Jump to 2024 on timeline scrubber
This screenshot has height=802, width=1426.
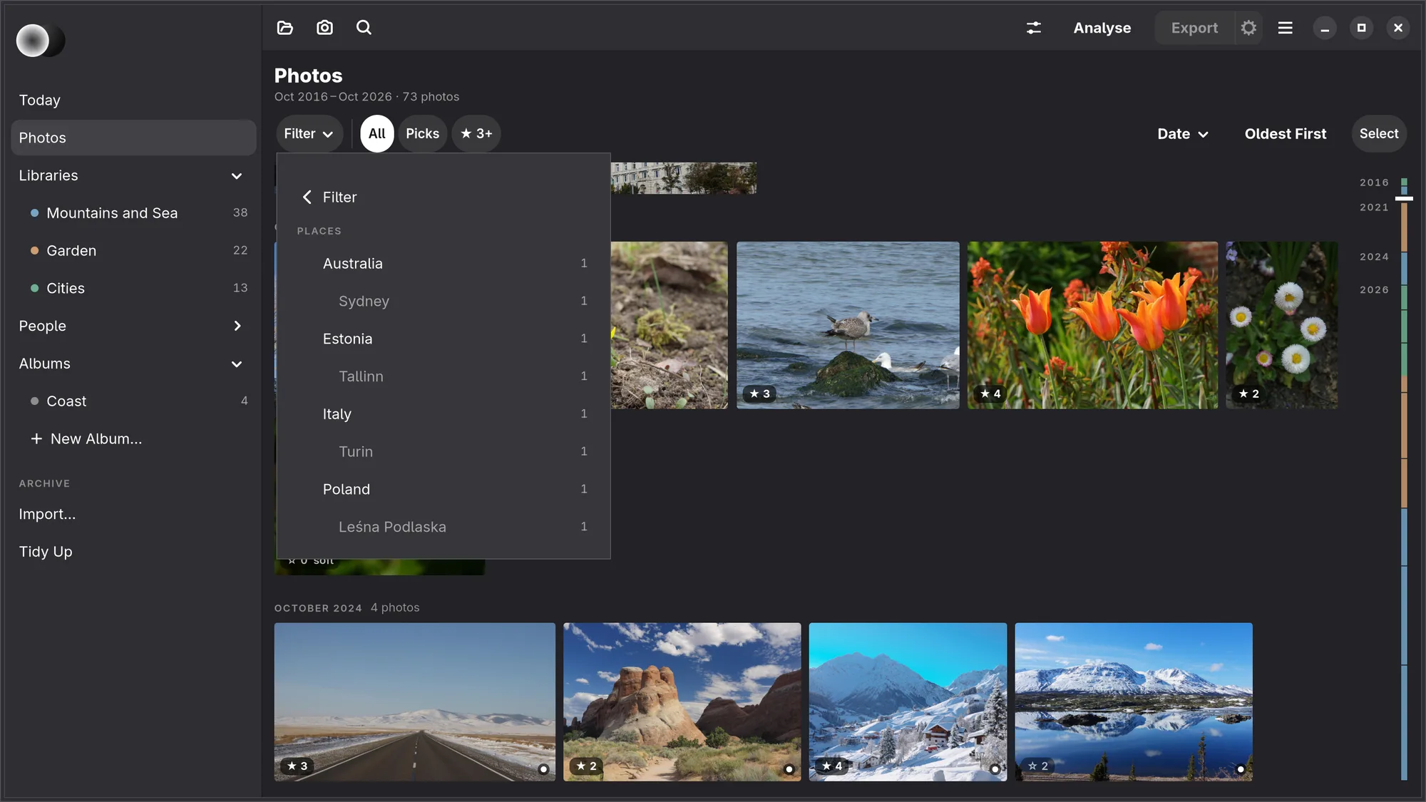click(x=1374, y=257)
